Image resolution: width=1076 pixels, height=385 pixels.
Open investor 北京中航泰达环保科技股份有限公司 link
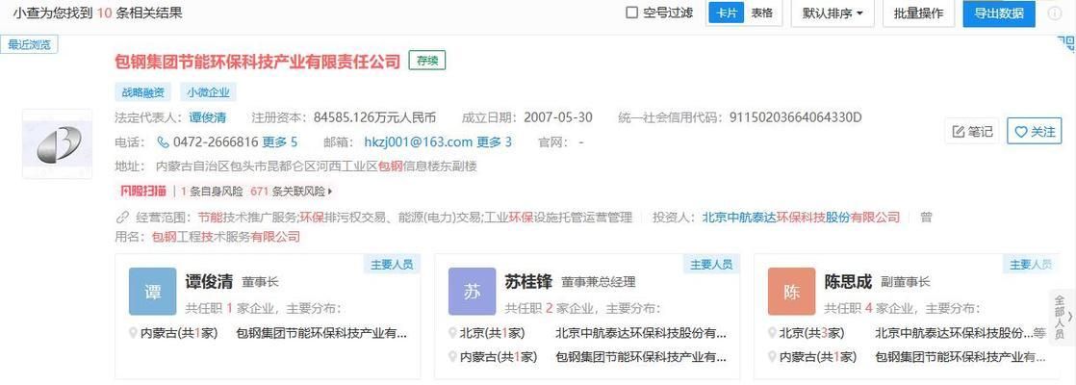(x=801, y=218)
